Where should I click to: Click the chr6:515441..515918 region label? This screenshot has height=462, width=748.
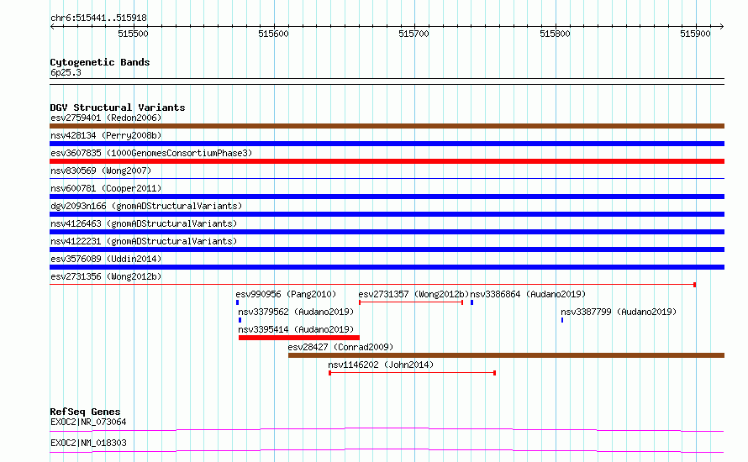(98, 18)
